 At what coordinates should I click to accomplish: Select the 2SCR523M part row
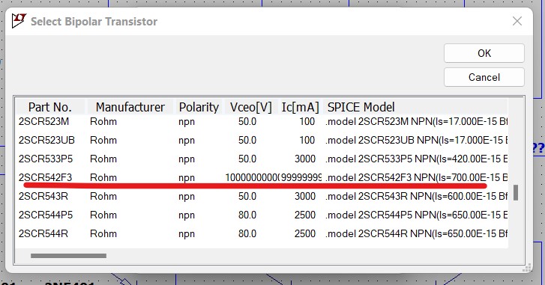click(262, 122)
